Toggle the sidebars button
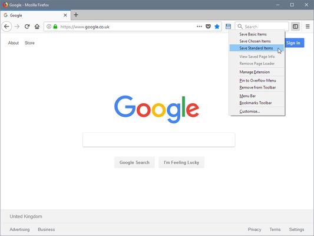The width and height of the screenshot is (314, 236). [x=295, y=27]
